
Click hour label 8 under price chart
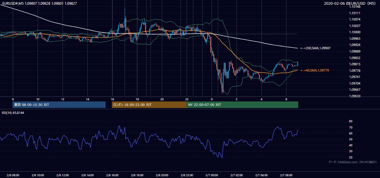click(13, 99)
